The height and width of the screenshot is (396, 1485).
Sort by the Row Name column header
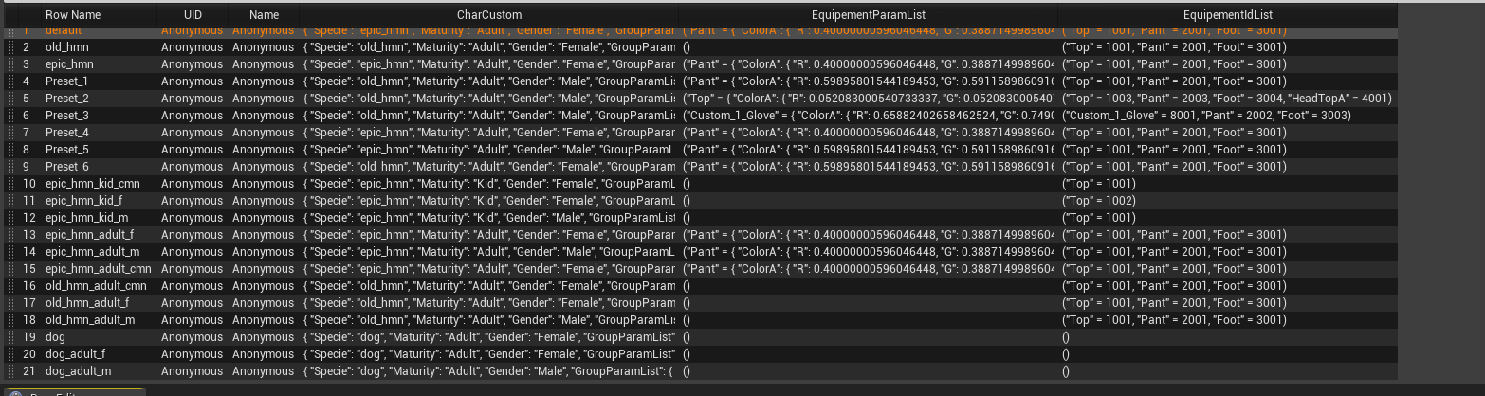[x=73, y=15]
